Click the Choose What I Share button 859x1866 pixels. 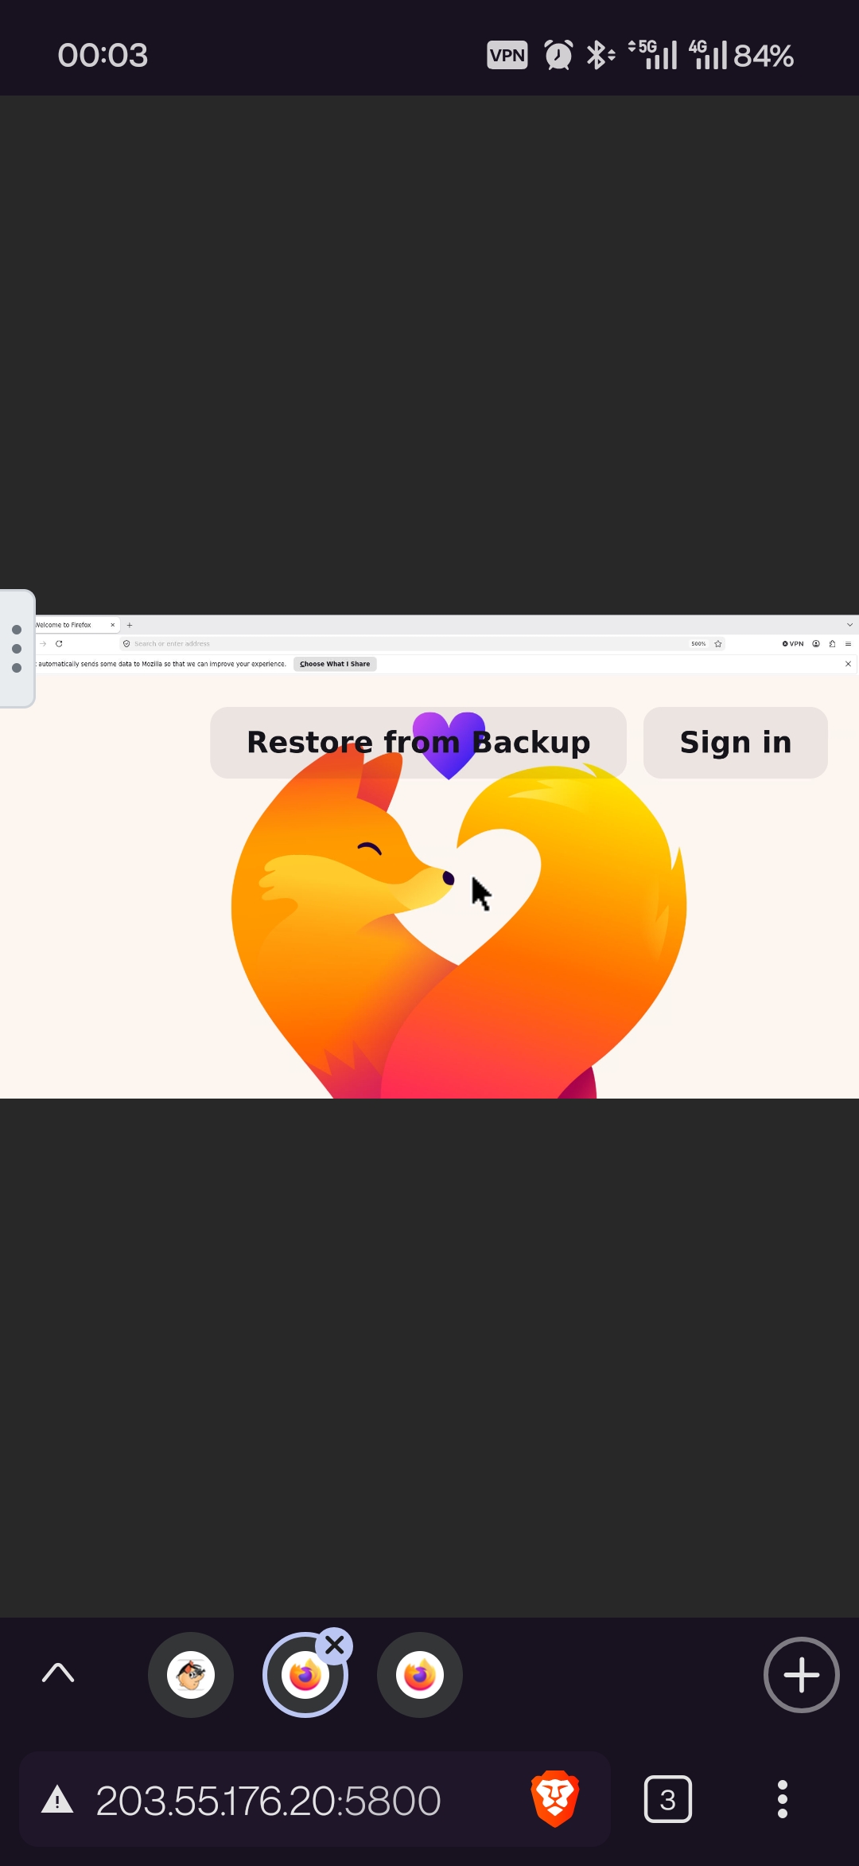pyautogui.click(x=335, y=664)
